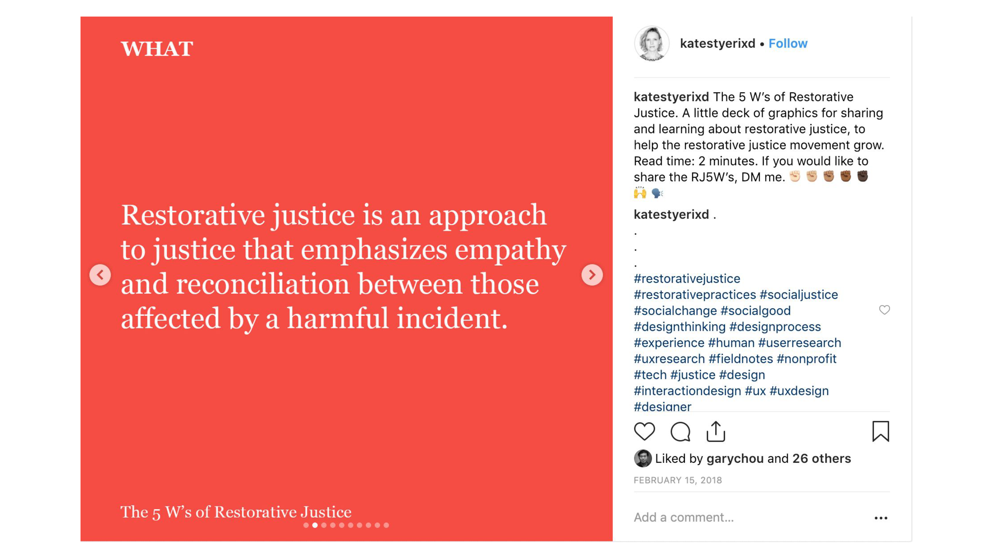Show the 26 others who liked
The image size is (994, 559).
click(x=821, y=458)
